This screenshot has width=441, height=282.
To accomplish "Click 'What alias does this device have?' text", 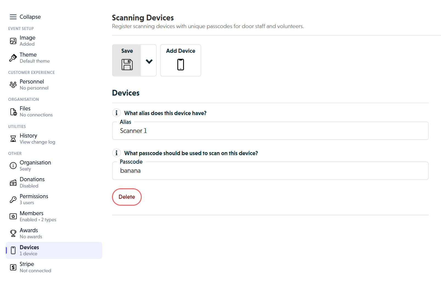I will coord(165,113).
